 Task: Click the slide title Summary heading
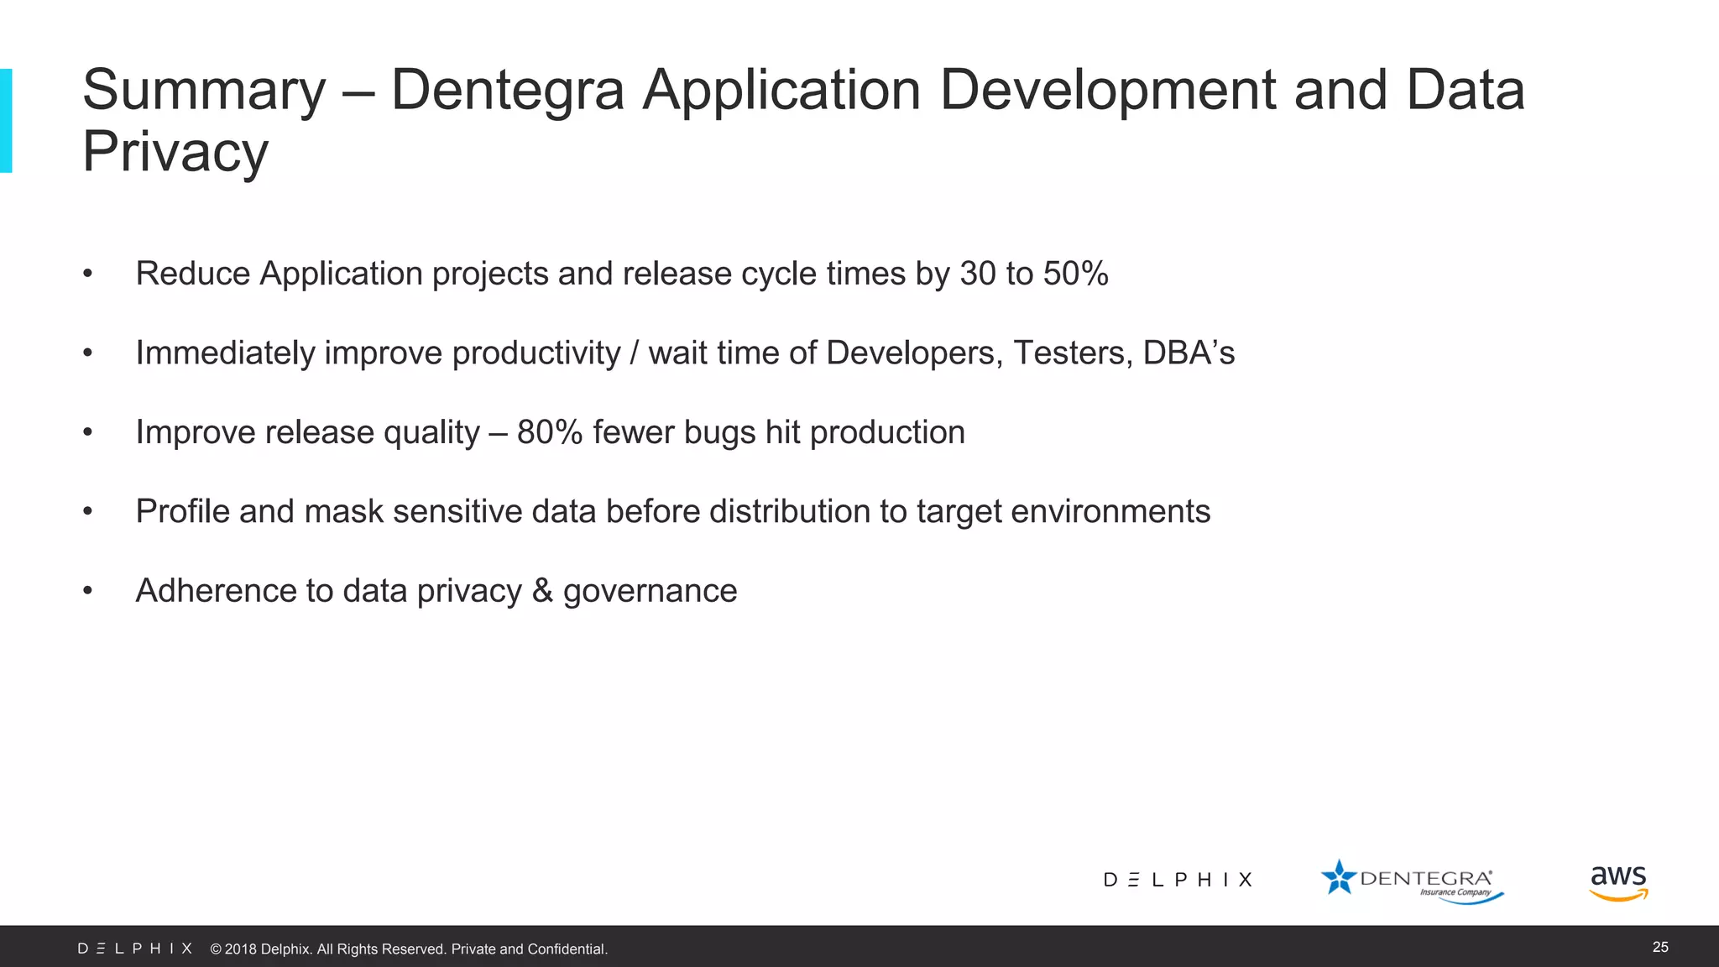tap(802, 90)
